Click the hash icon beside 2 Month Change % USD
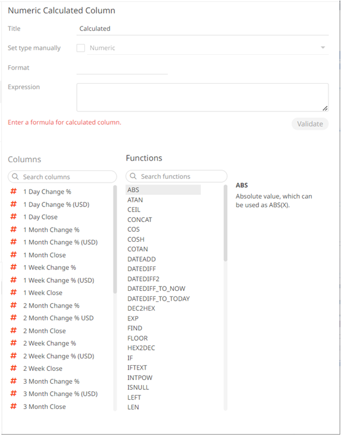The width and height of the screenshot is (342, 436). [14, 317]
